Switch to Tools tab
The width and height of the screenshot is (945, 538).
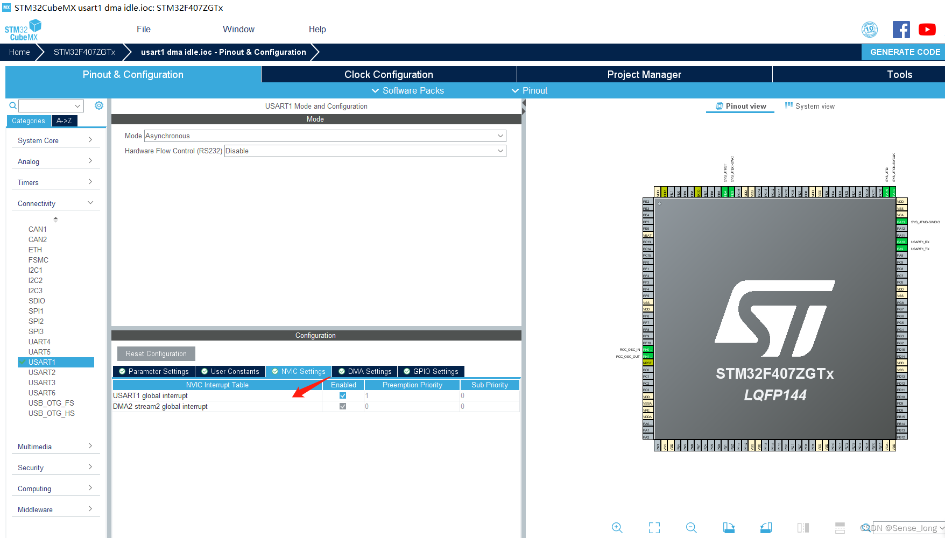[900, 74]
